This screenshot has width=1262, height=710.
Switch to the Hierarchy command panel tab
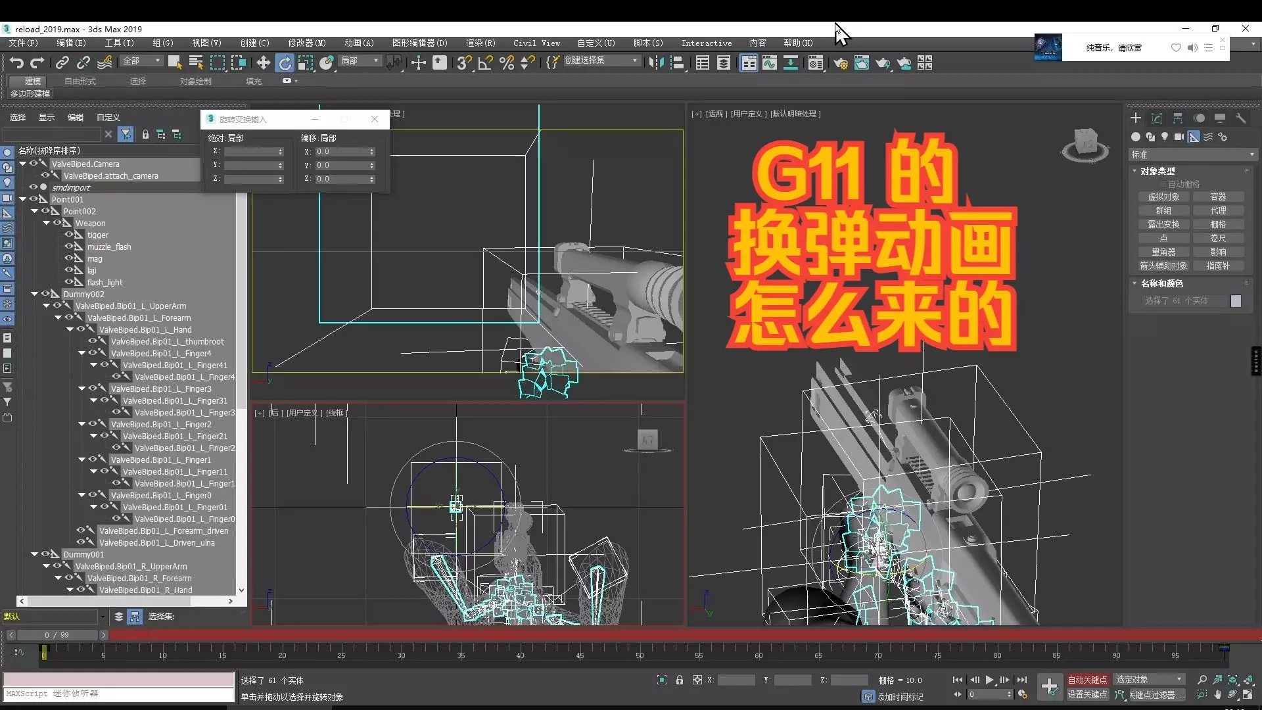click(1178, 118)
